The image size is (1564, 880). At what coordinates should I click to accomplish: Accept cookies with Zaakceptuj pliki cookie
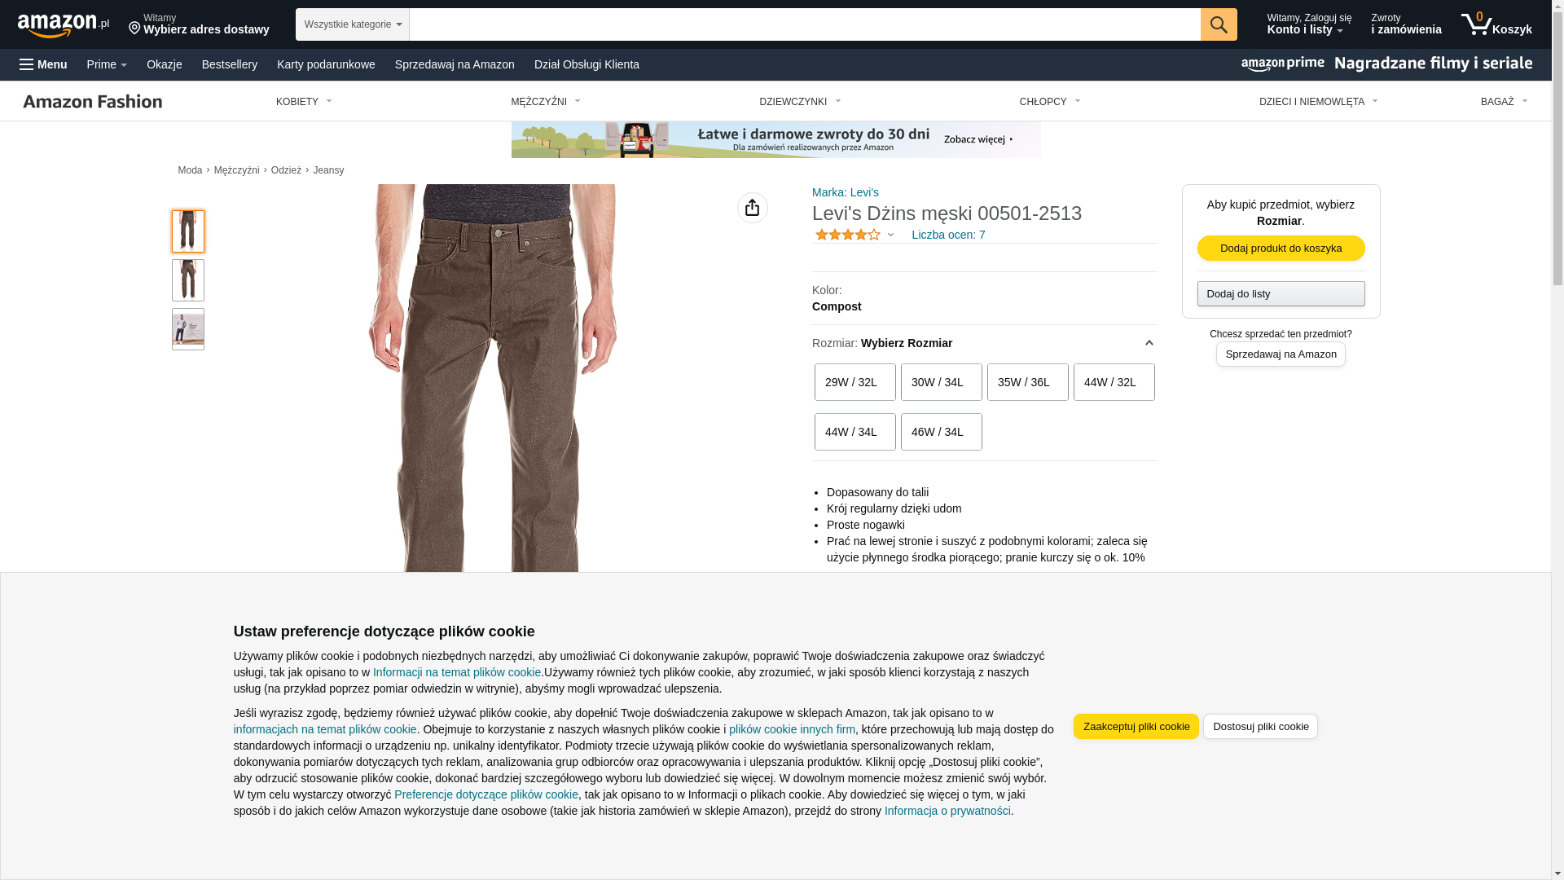[1136, 727]
